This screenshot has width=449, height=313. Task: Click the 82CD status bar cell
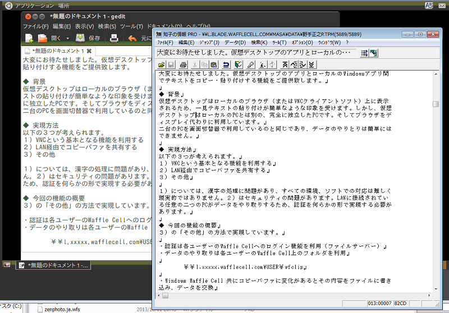(400, 303)
